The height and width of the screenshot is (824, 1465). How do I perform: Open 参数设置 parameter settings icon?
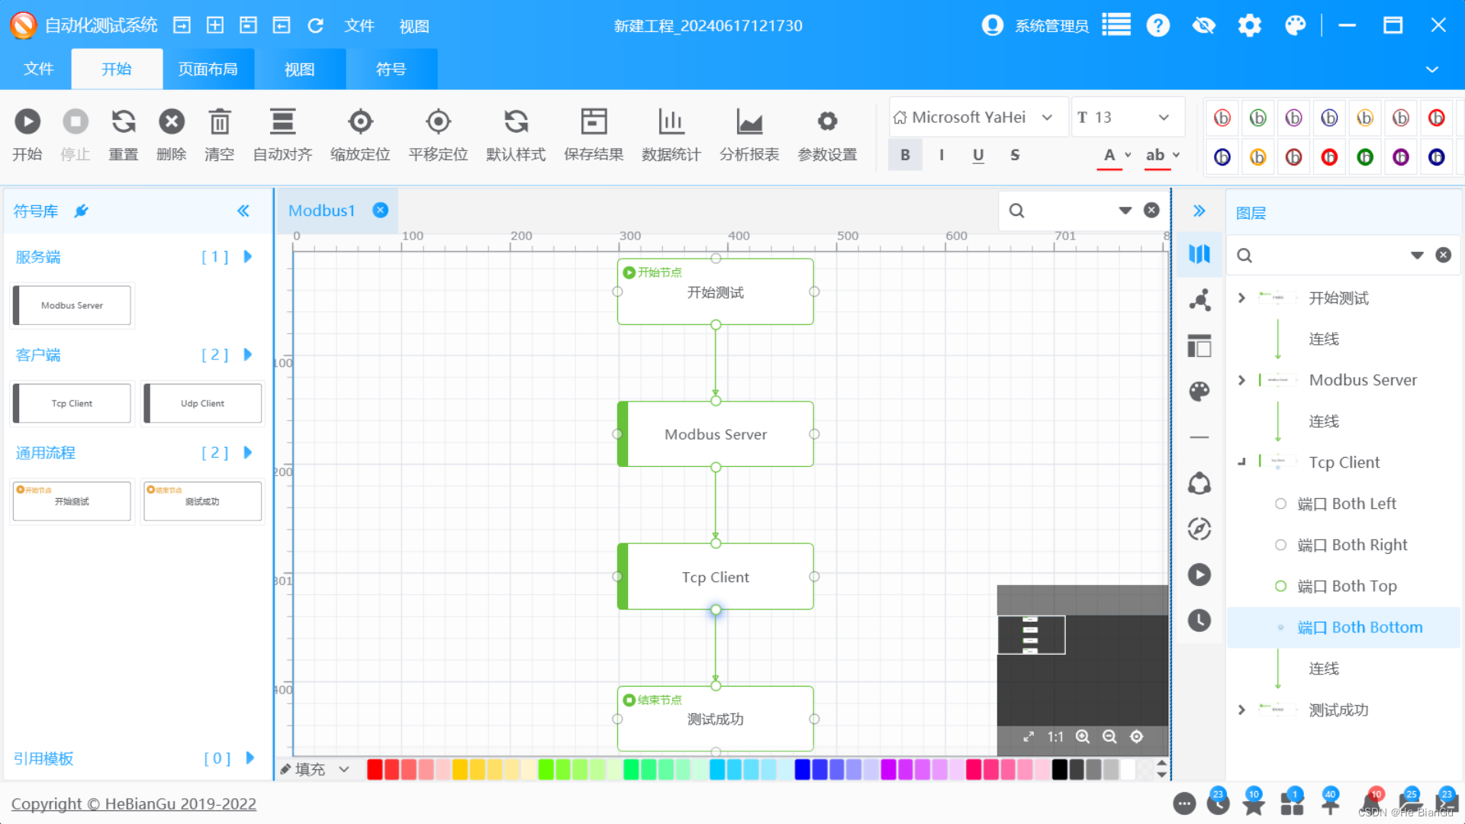[x=826, y=121]
